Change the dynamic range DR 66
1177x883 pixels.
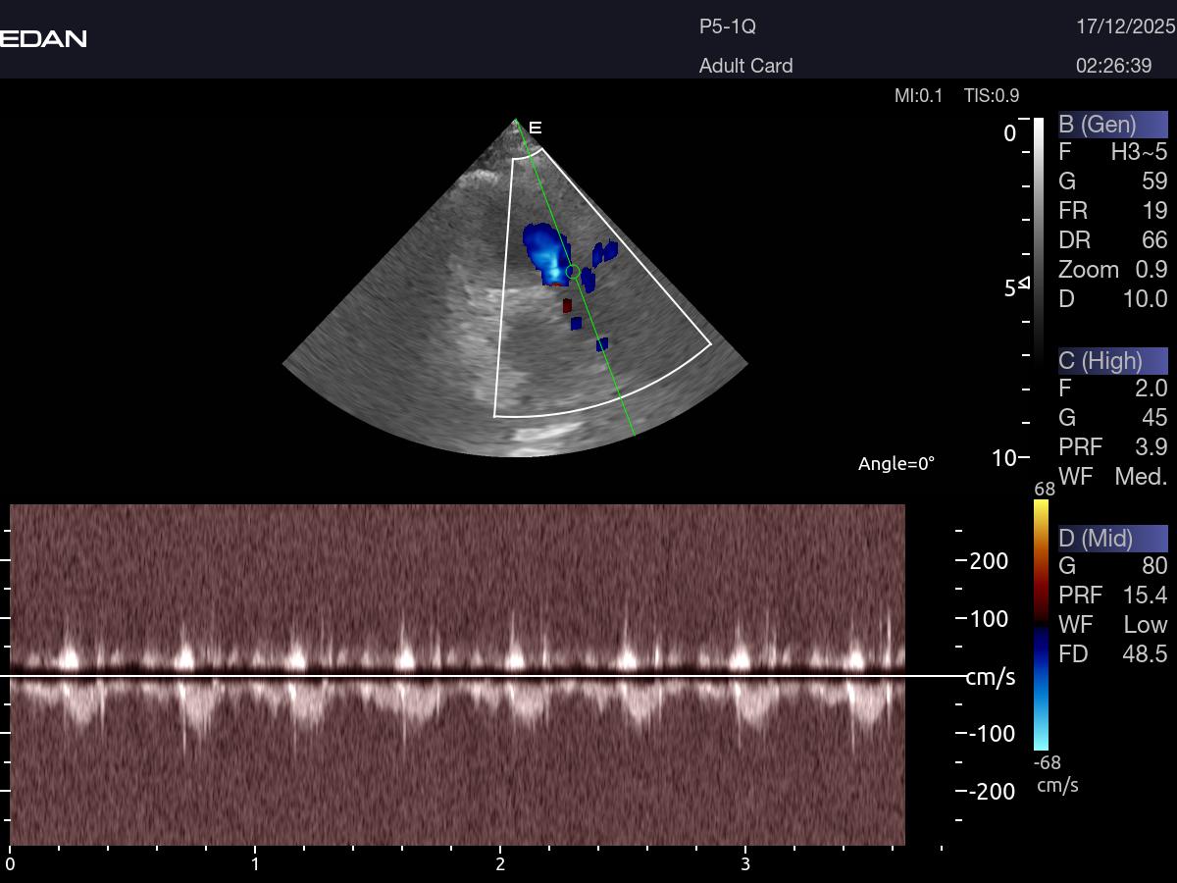point(1153,240)
